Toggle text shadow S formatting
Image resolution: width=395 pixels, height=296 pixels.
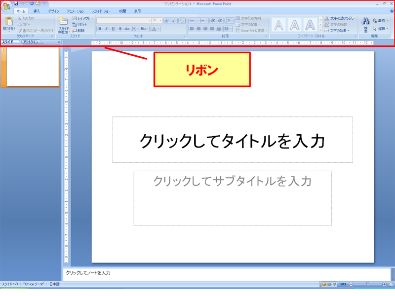coord(120,29)
